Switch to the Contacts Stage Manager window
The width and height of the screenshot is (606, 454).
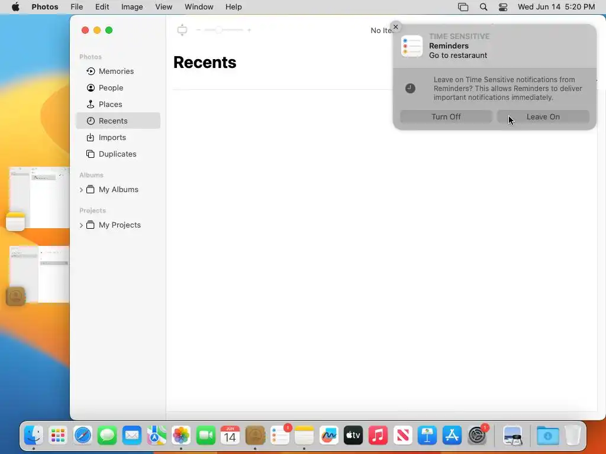point(38,275)
